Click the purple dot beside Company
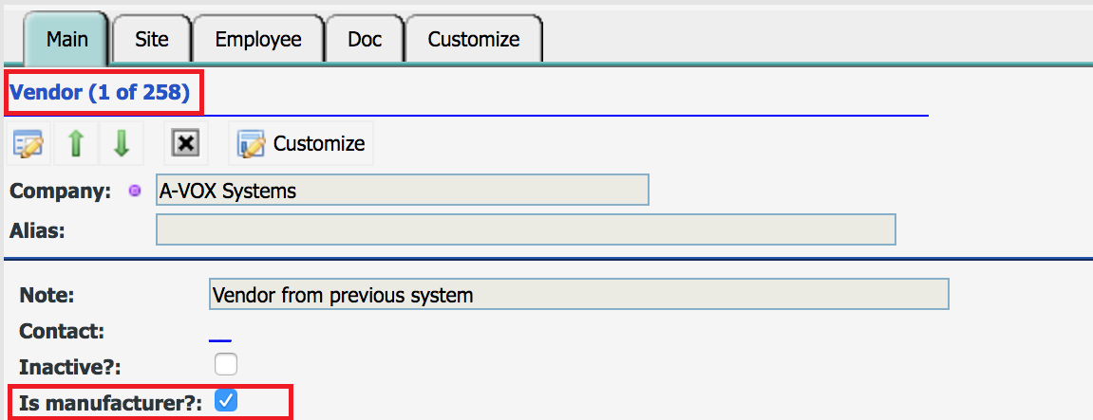 135,191
